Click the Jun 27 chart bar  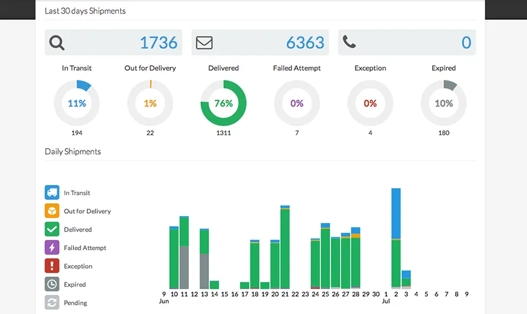[x=345, y=261]
